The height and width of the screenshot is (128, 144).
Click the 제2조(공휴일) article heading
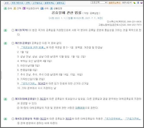click(23, 43)
